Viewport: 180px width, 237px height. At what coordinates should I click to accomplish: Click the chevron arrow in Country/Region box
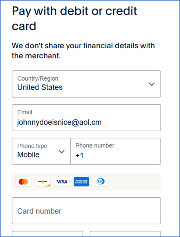point(152,84)
